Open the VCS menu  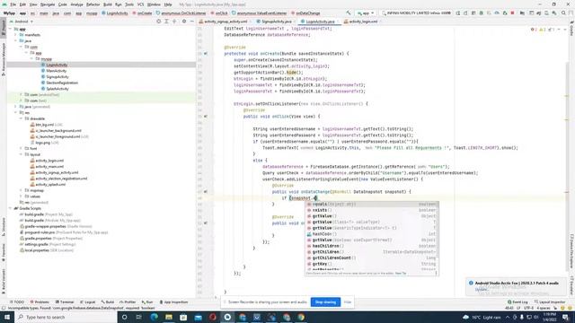140,4
